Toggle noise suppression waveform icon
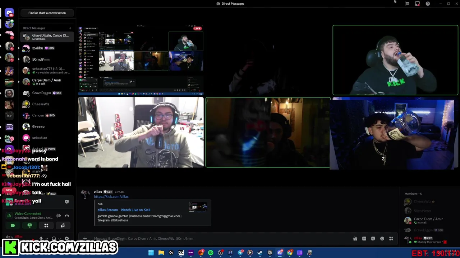The height and width of the screenshot is (258, 460). (x=59, y=216)
